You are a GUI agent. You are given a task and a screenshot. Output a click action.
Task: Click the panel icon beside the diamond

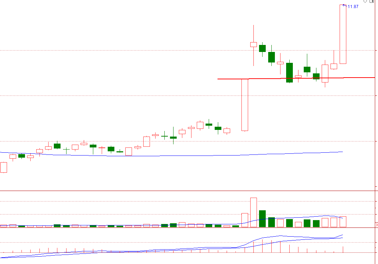(372, 1)
